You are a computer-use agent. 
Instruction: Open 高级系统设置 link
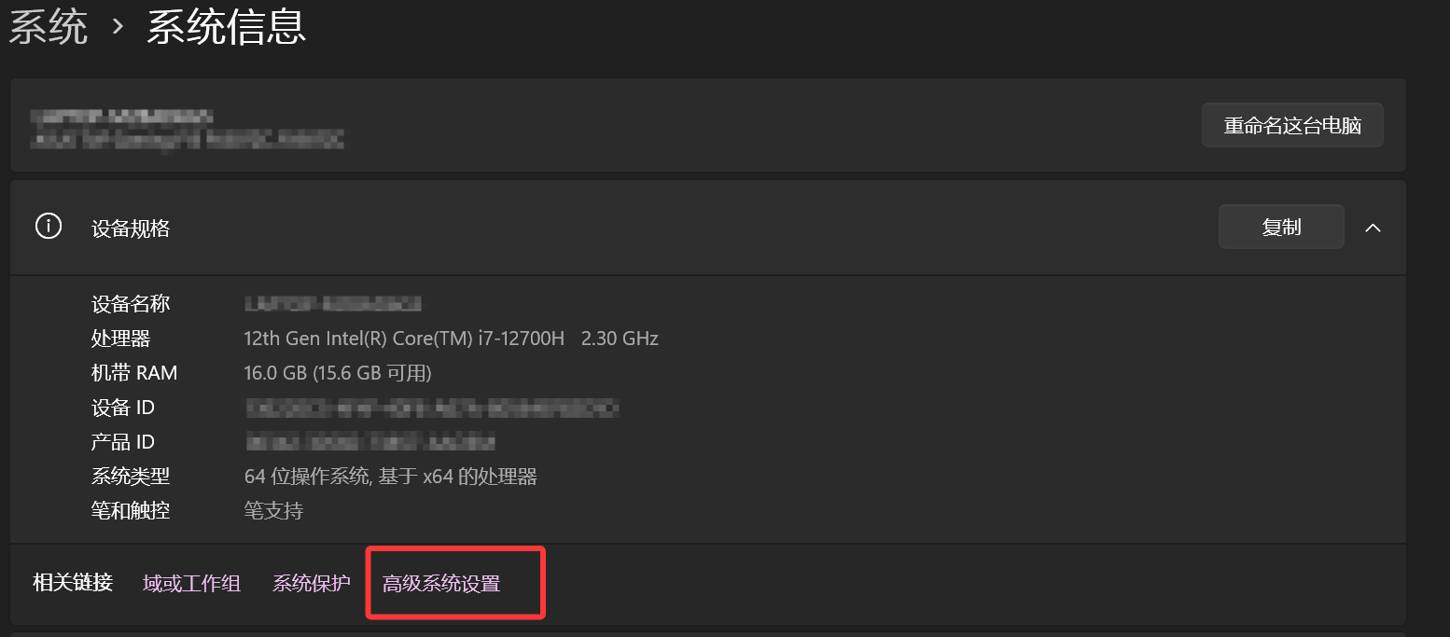click(x=441, y=584)
